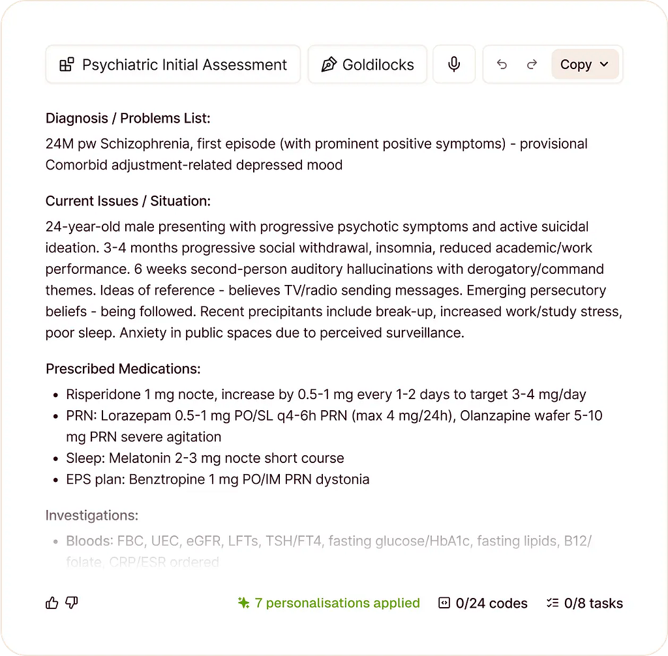Click the redo arrow icon

coord(532,64)
